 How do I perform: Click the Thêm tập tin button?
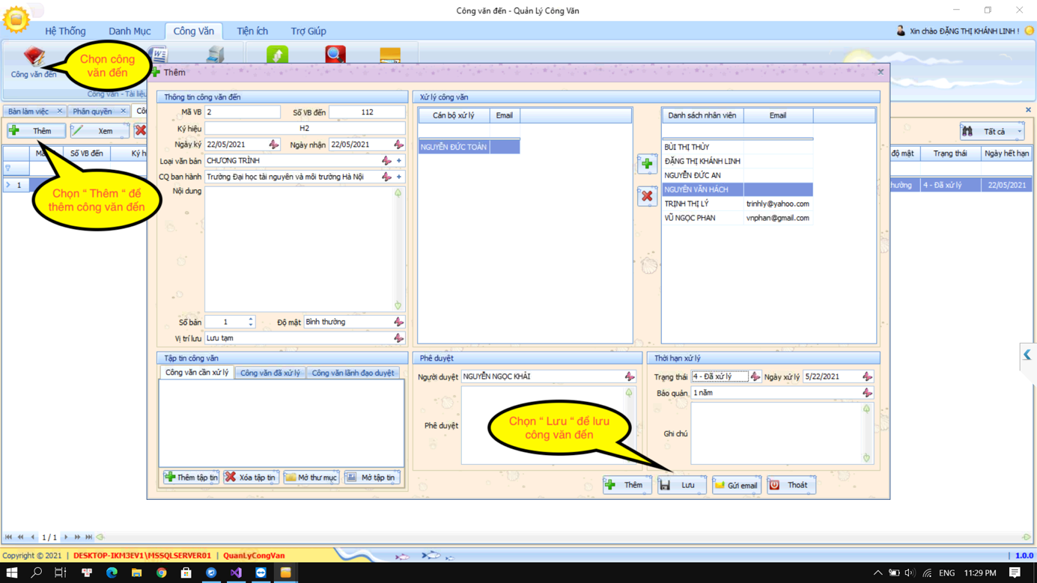click(x=191, y=477)
